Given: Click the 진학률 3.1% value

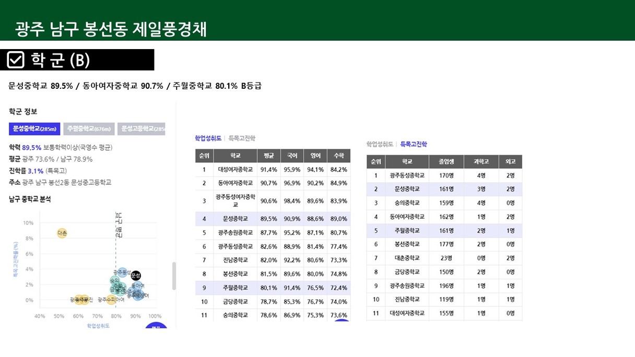Looking at the screenshot, I should point(36,171).
